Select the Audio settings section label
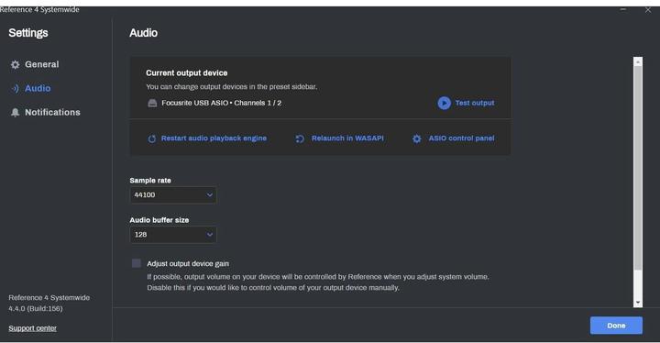 [x=38, y=88]
